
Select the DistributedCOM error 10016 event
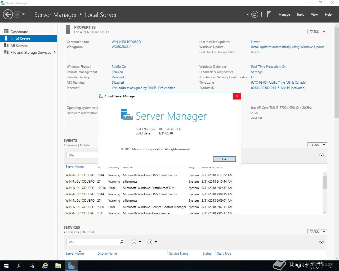pyautogui.click(x=193, y=188)
